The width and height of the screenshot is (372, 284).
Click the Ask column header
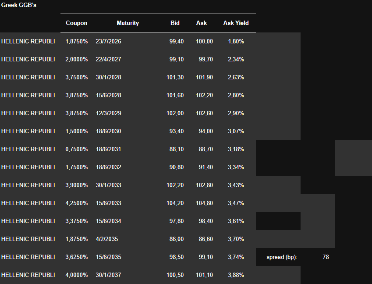point(202,23)
